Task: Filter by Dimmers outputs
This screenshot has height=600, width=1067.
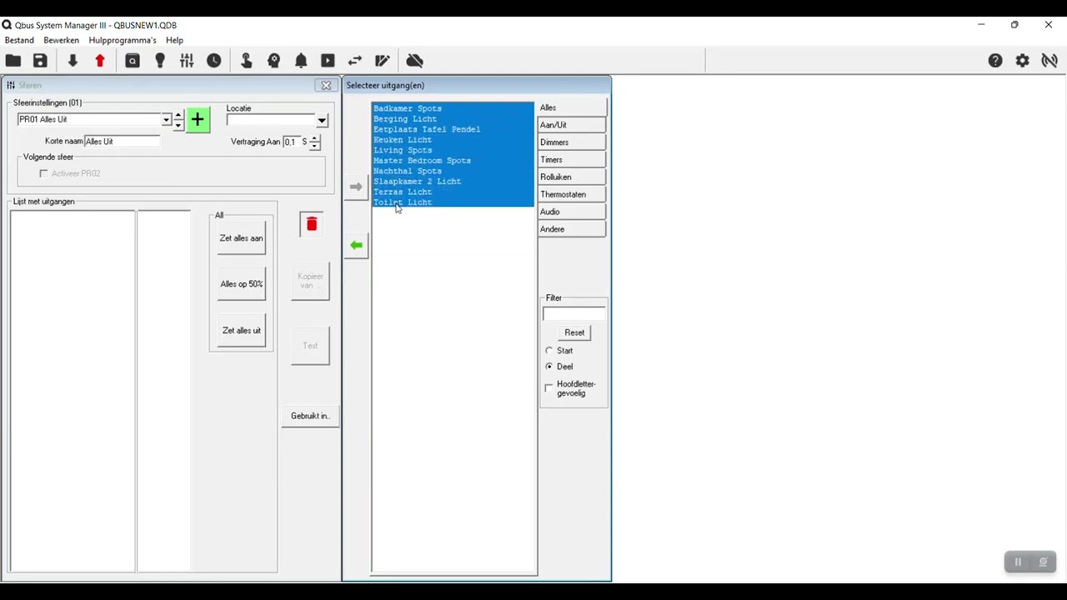Action: (572, 142)
